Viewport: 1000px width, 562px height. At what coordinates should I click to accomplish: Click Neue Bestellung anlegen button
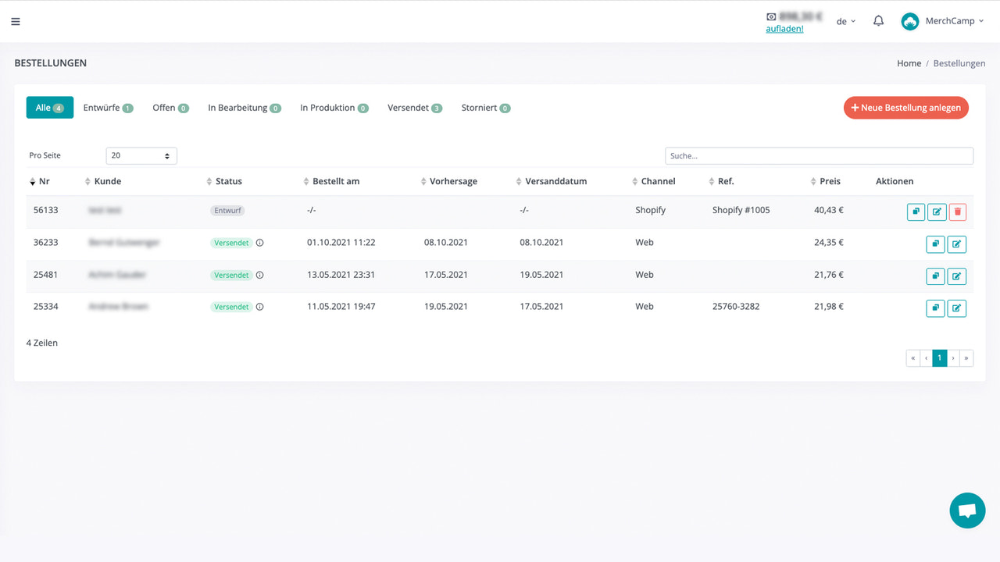coord(905,108)
